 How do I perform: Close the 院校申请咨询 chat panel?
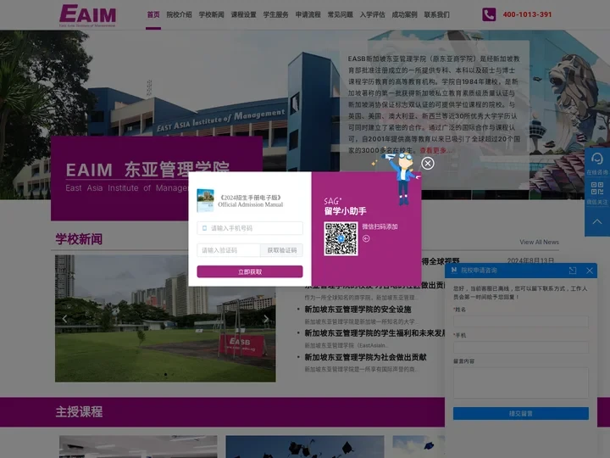[590, 271]
